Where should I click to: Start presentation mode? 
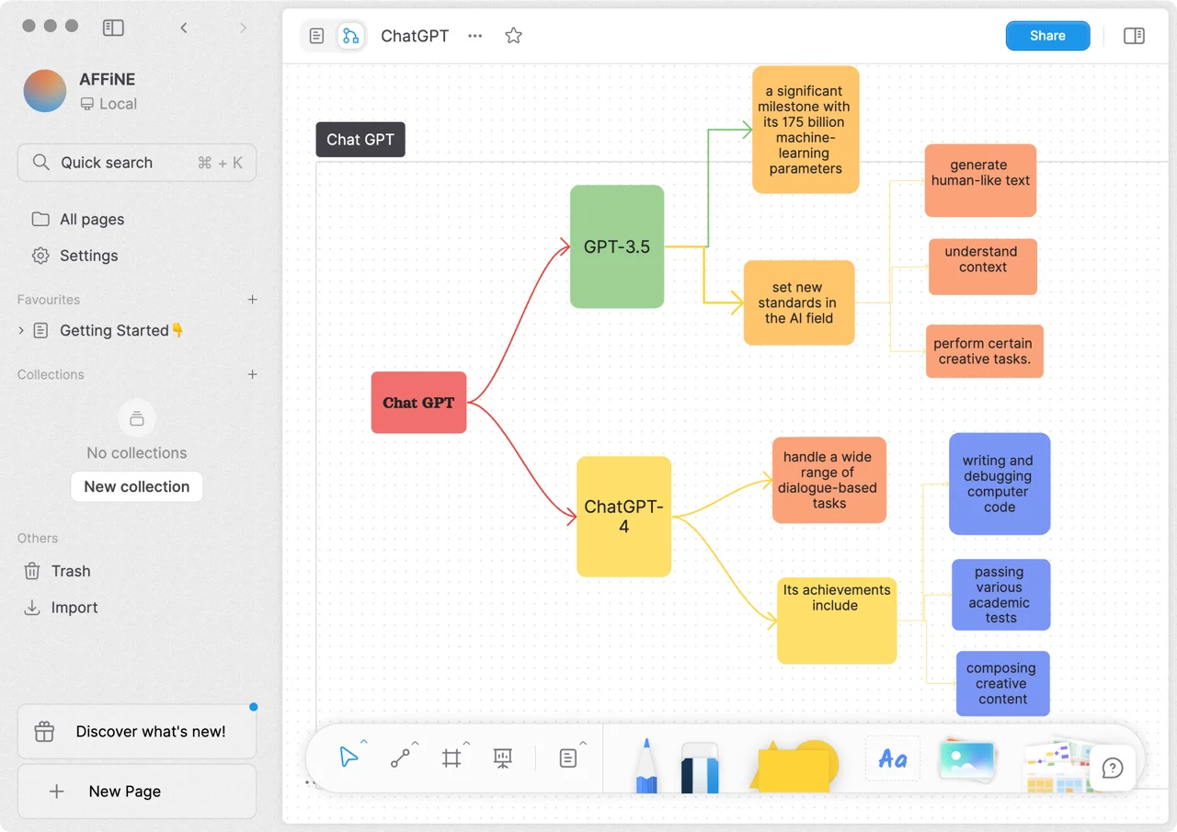tap(503, 758)
